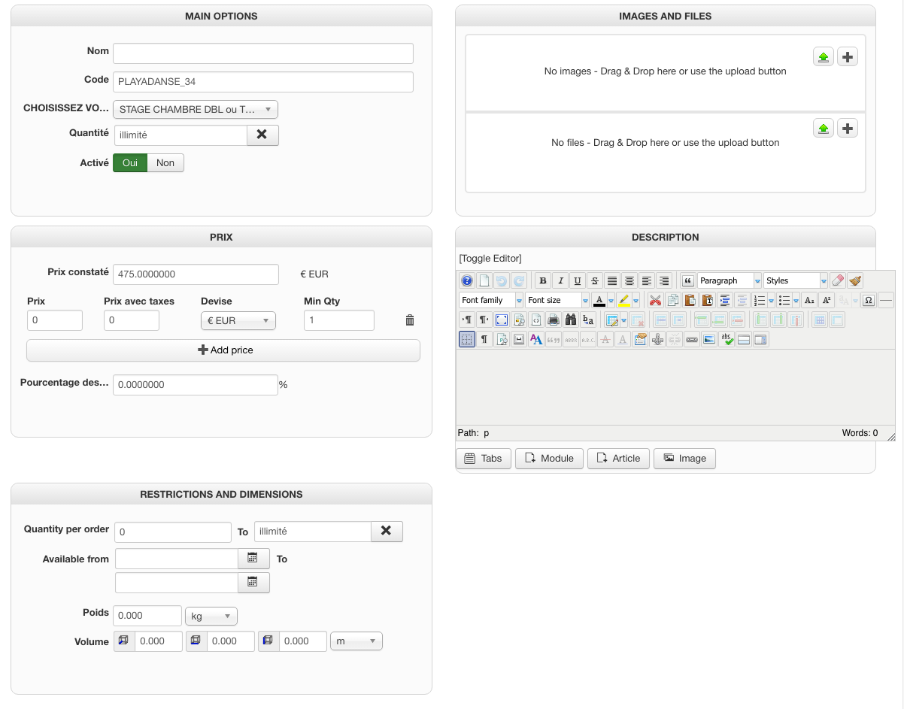Clear the Quantité unlimited X button
The height and width of the screenshot is (709, 904).
262,135
